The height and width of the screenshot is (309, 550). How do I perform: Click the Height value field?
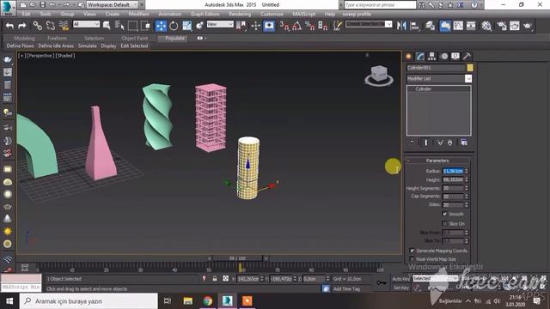tap(453, 179)
